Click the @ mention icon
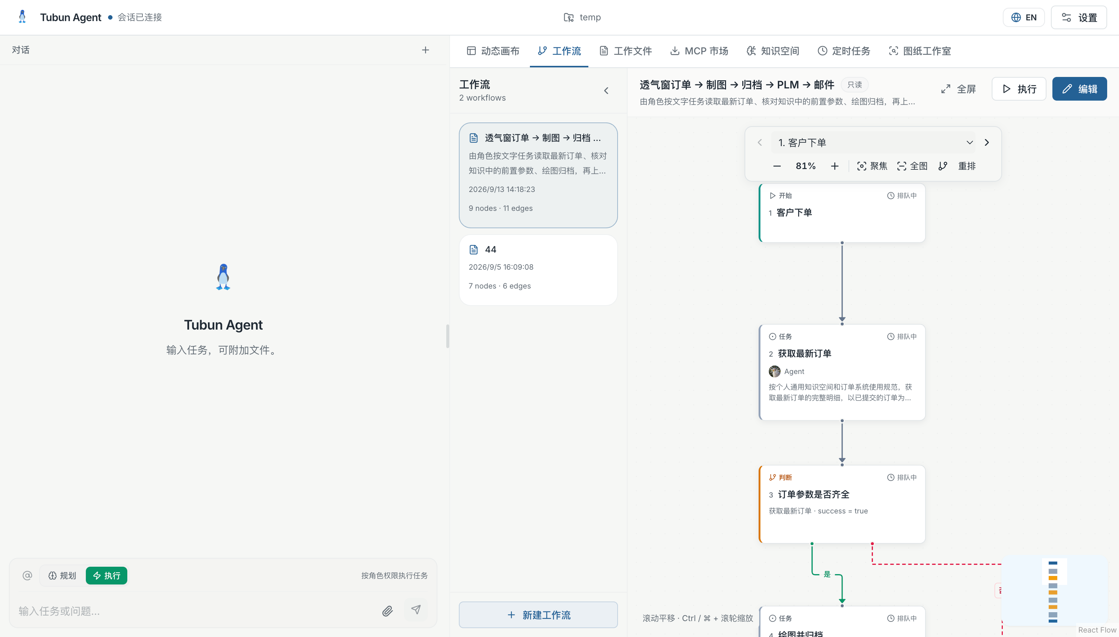This screenshot has width=1119, height=637. coord(27,575)
